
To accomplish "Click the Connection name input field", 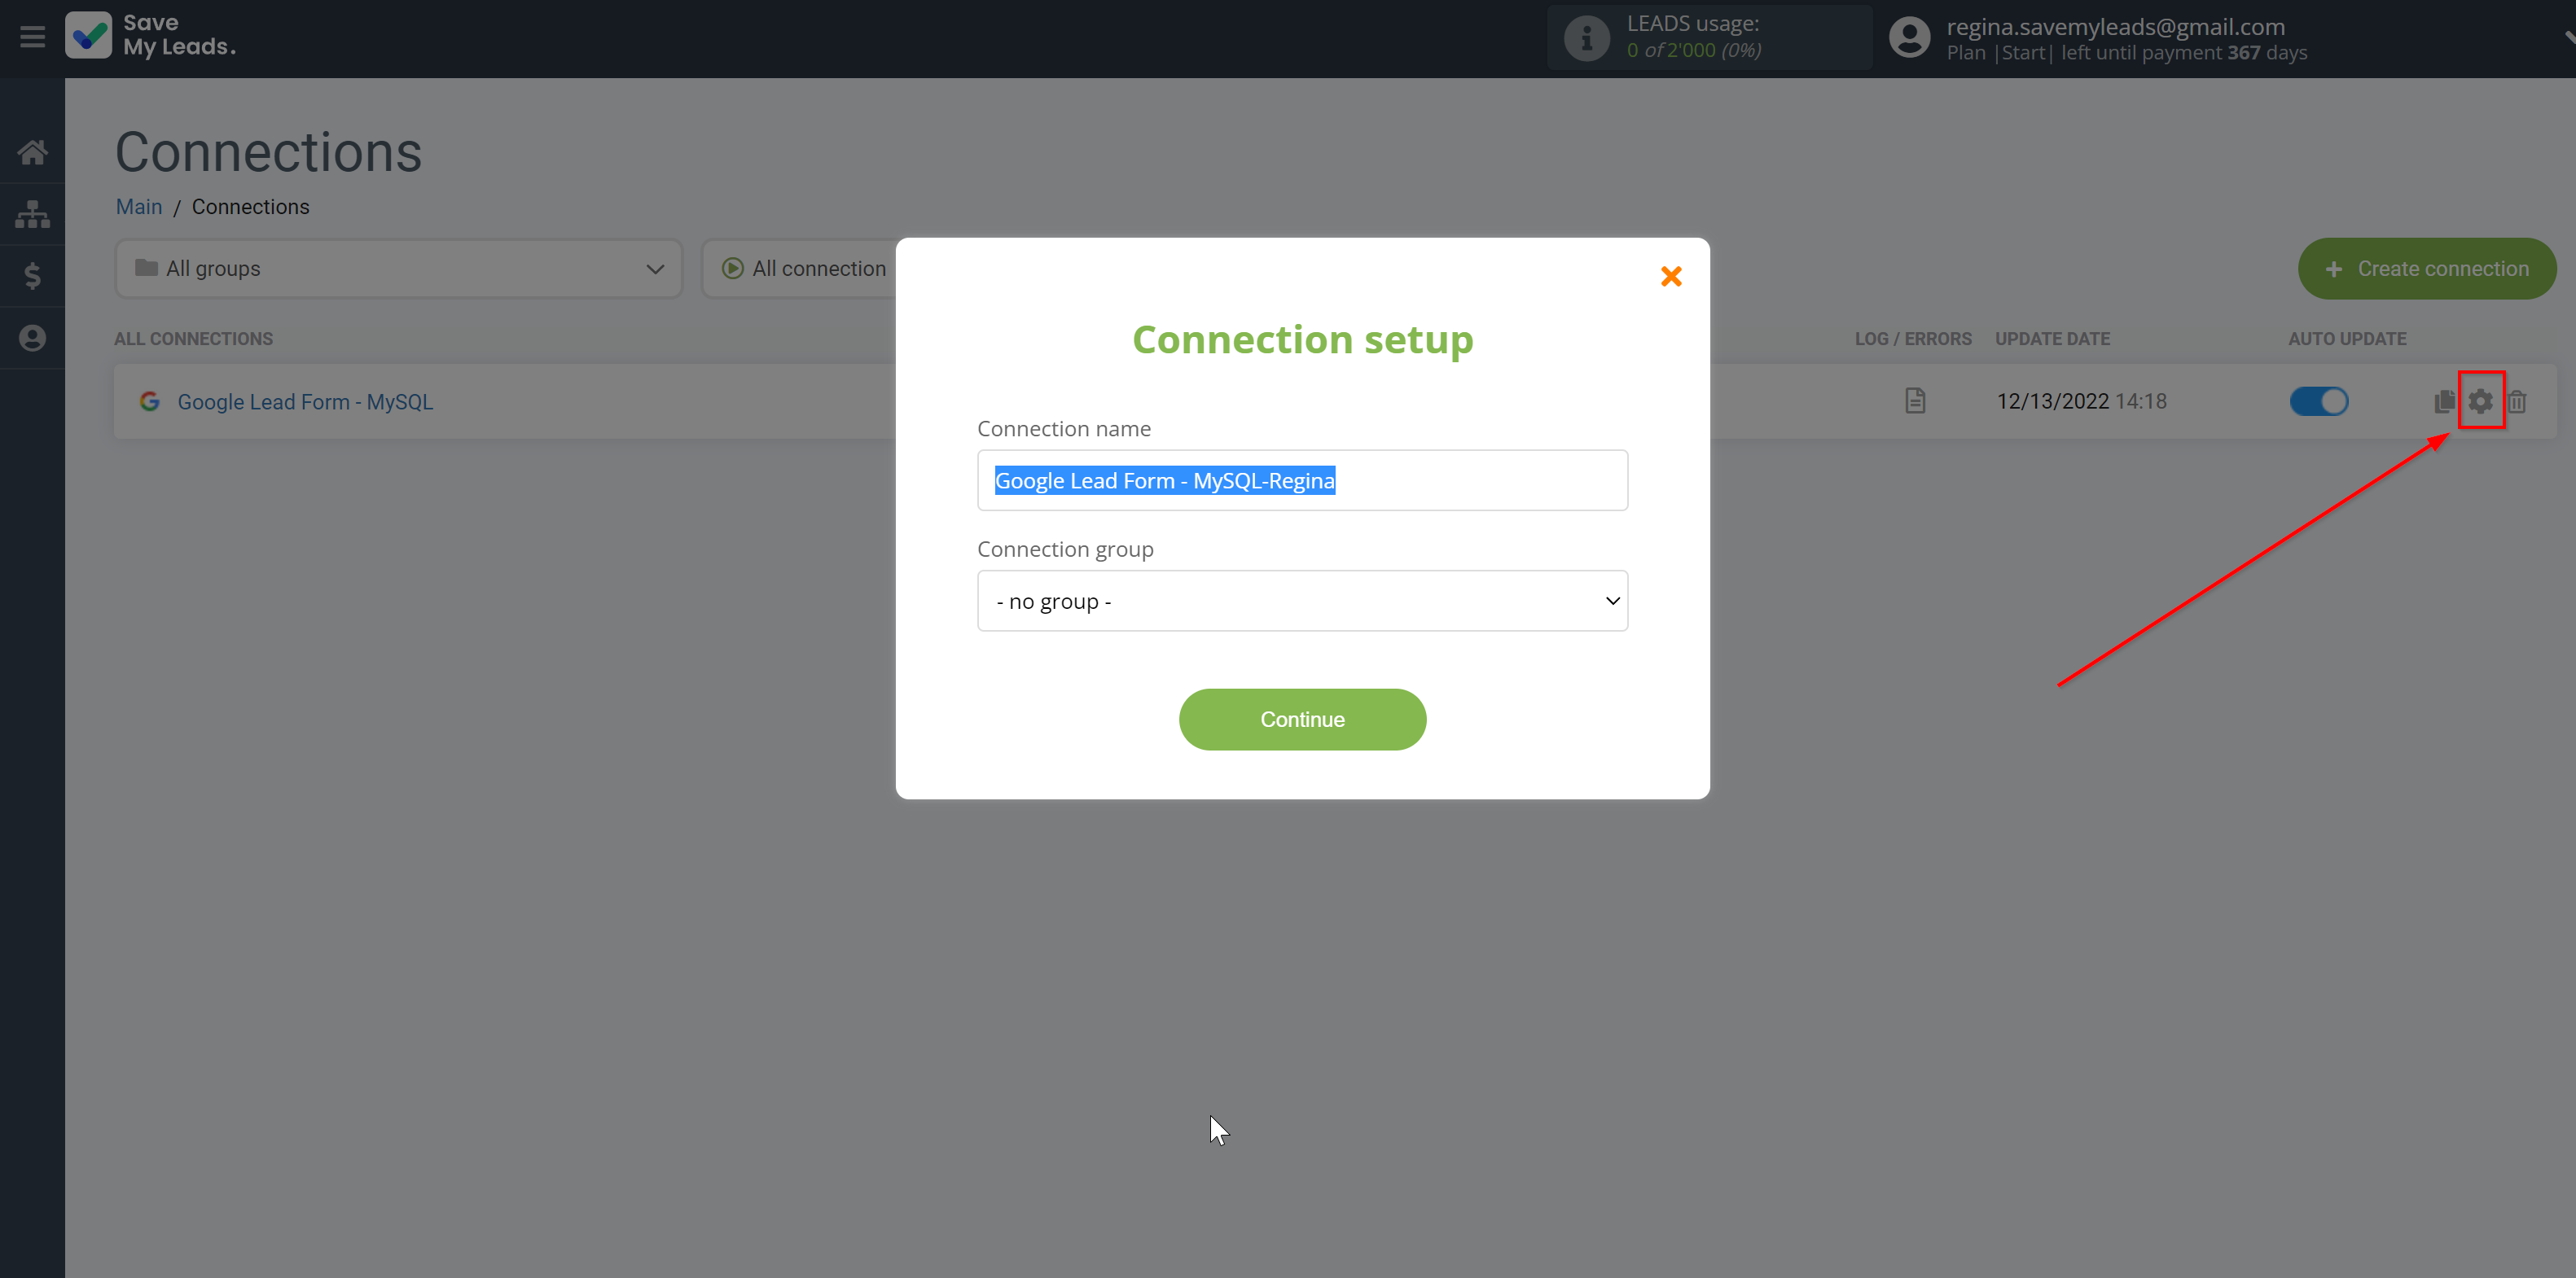I will pos(1302,480).
